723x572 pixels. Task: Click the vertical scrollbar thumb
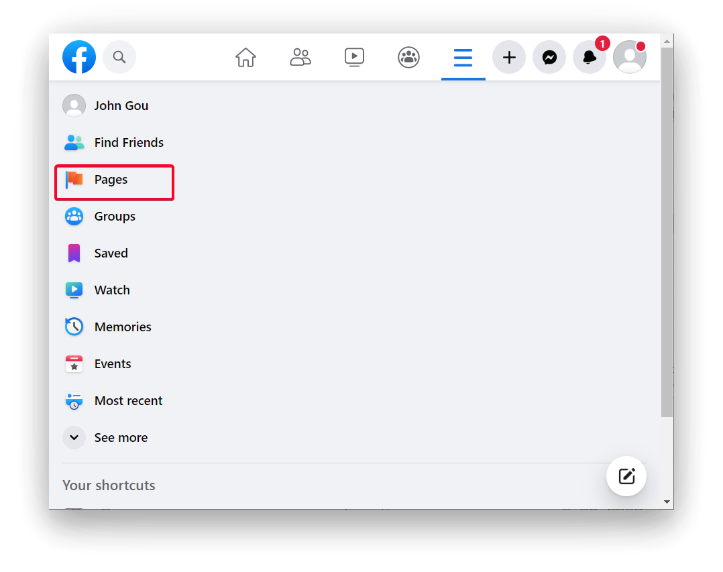[667, 232]
